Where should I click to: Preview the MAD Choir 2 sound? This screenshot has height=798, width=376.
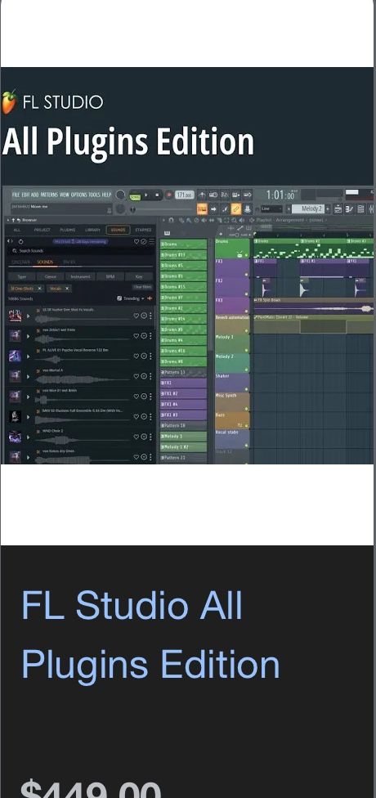point(28,437)
